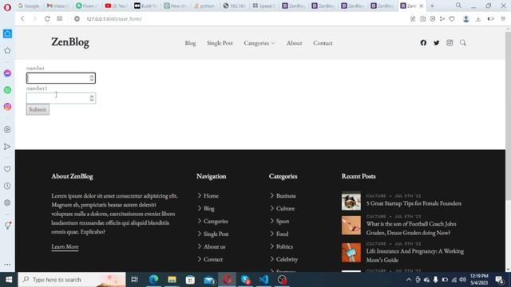The width and height of the screenshot is (511, 287).
Task: Open settings gear in Opera sidebar
Action: 7,202
